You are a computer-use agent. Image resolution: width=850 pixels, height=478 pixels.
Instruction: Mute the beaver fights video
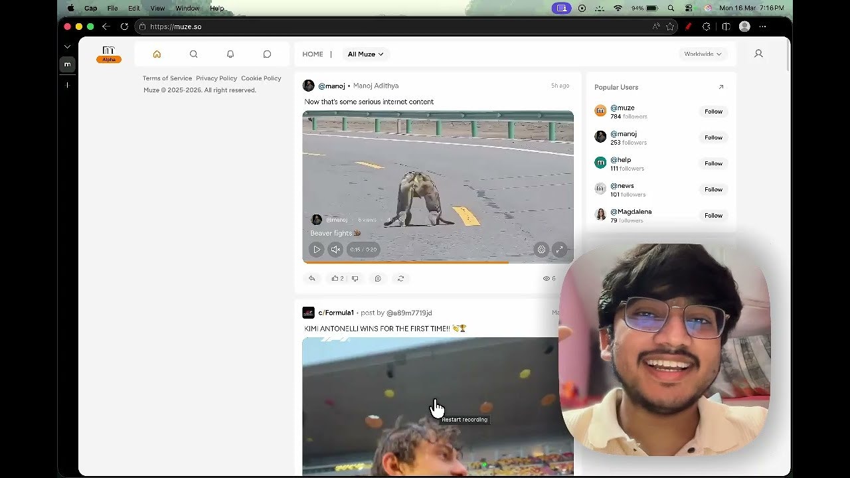335,249
